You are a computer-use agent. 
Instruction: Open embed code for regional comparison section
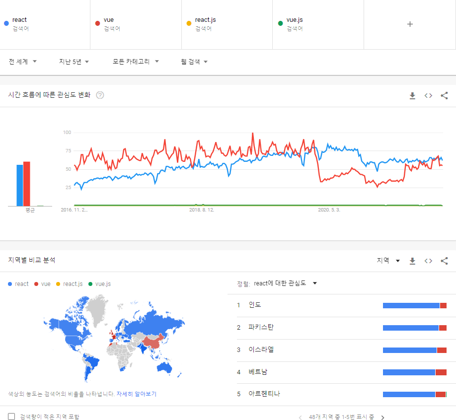pos(428,261)
